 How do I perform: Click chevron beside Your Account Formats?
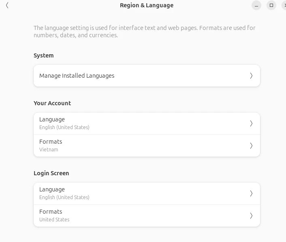click(x=251, y=146)
